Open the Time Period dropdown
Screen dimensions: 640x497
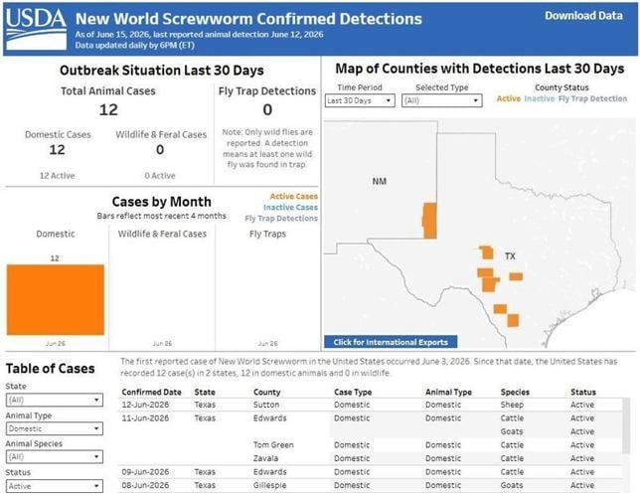[360, 100]
